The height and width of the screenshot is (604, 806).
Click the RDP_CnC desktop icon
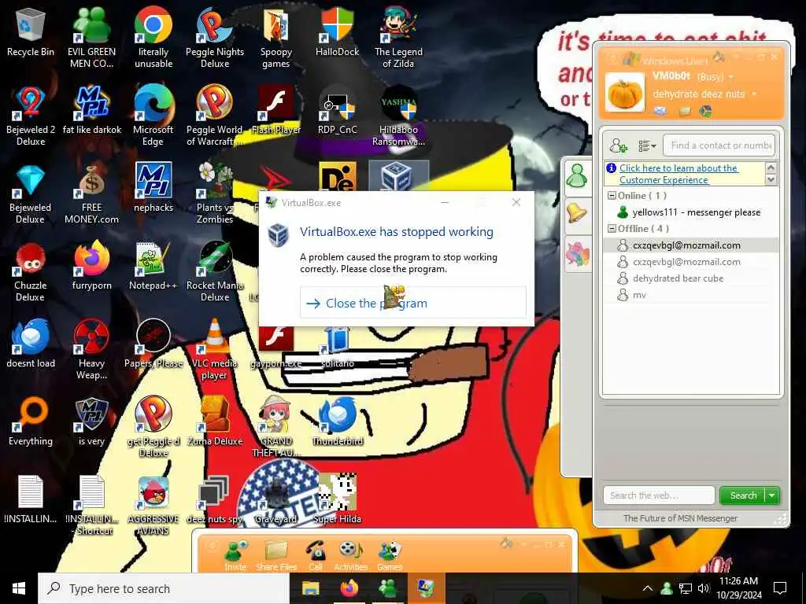pos(337,111)
